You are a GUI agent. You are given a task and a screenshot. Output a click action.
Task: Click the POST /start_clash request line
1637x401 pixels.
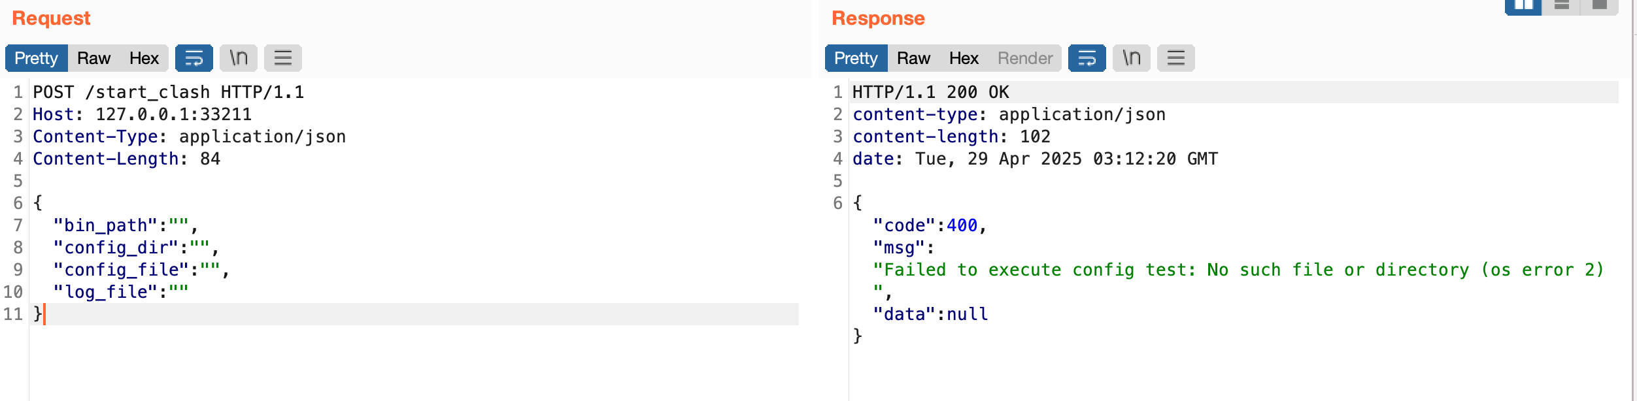pyautogui.click(x=169, y=92)
